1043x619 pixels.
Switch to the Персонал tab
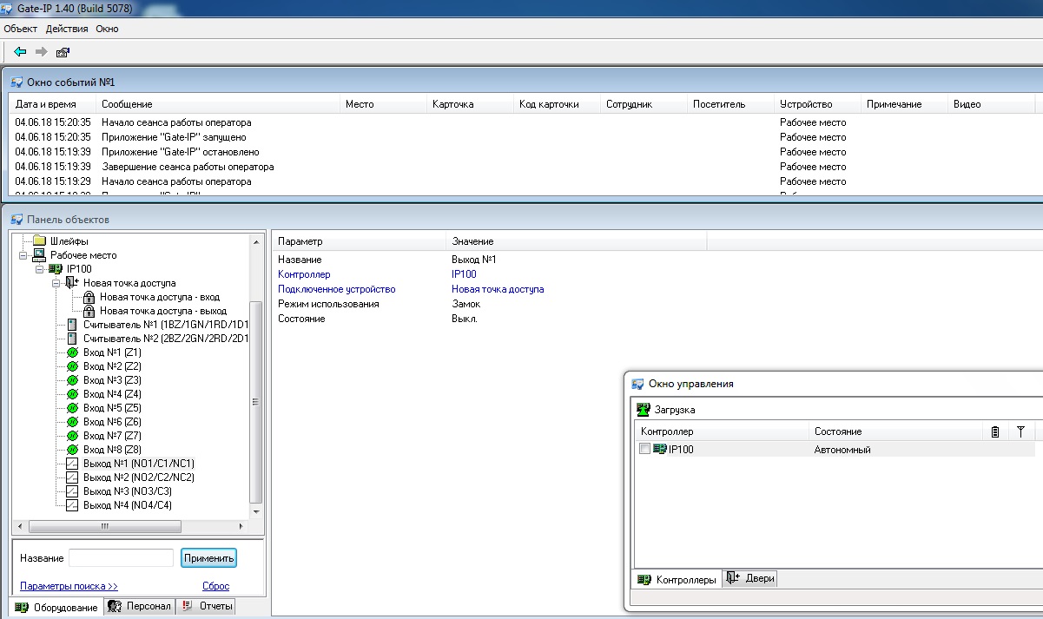click(x=140, y=607)
